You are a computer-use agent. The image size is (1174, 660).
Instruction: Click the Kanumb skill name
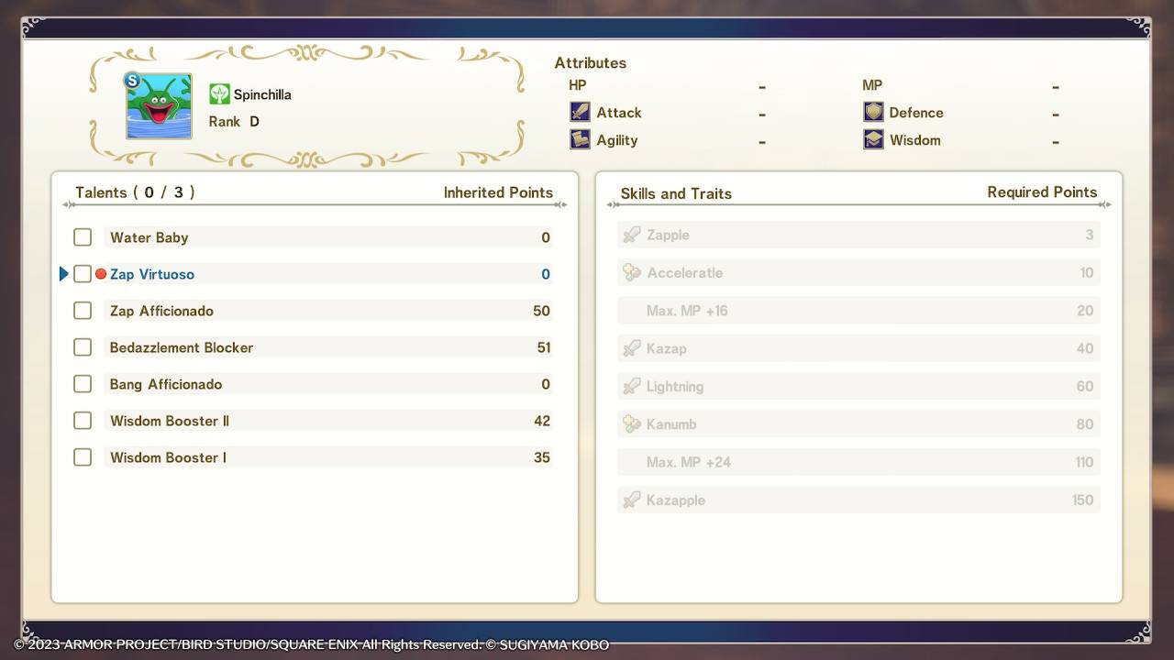coord(671,423)
